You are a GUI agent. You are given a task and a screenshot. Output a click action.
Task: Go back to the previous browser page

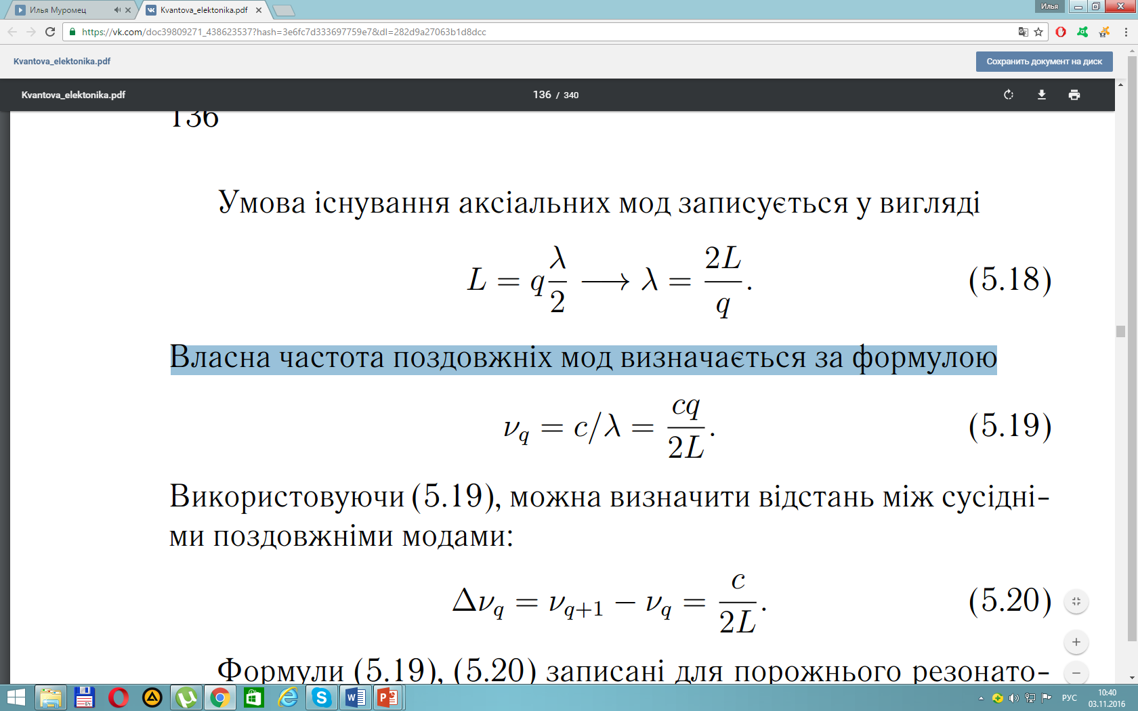12,32
